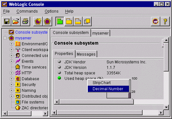Click the plain pentagon server toolbar icon

pyautogui.click(x=47, y=21)
